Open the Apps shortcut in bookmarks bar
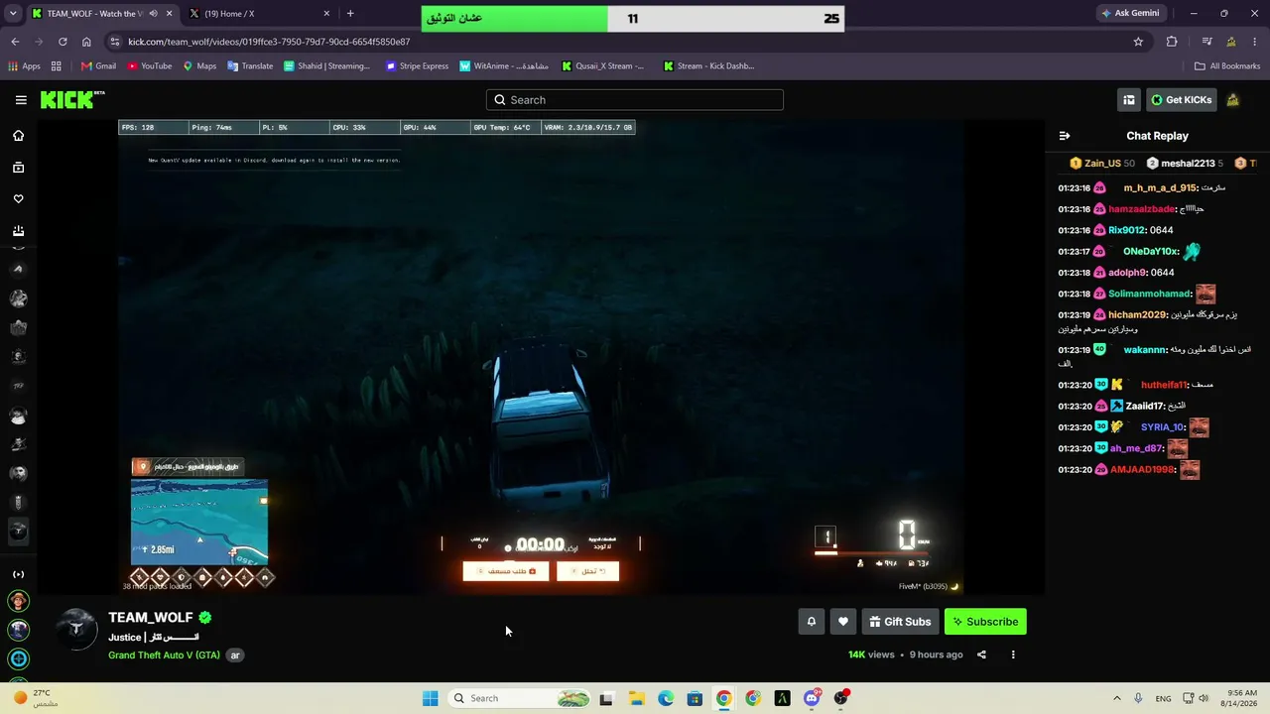Viewport: 1270px width, 714px height. [24, 66]
